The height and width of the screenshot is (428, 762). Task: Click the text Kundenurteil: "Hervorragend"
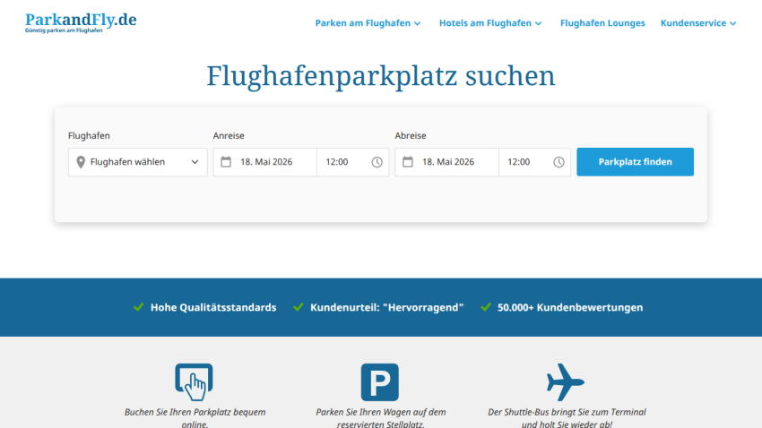point(387,307)
